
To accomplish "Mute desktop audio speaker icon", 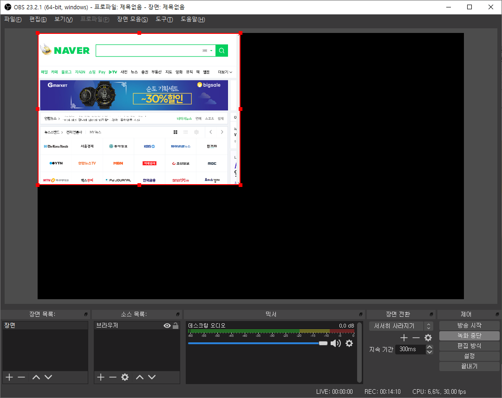I will point(336,343).
